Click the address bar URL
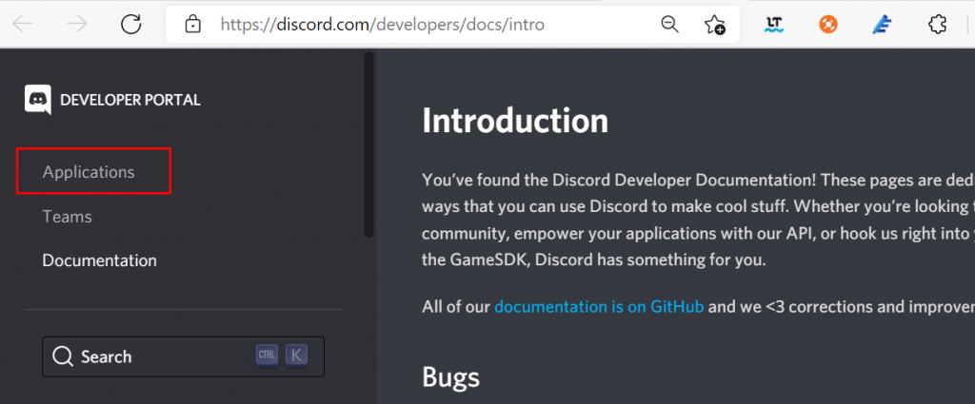Viewport: 975px width, 404px height. coord(383,25)
